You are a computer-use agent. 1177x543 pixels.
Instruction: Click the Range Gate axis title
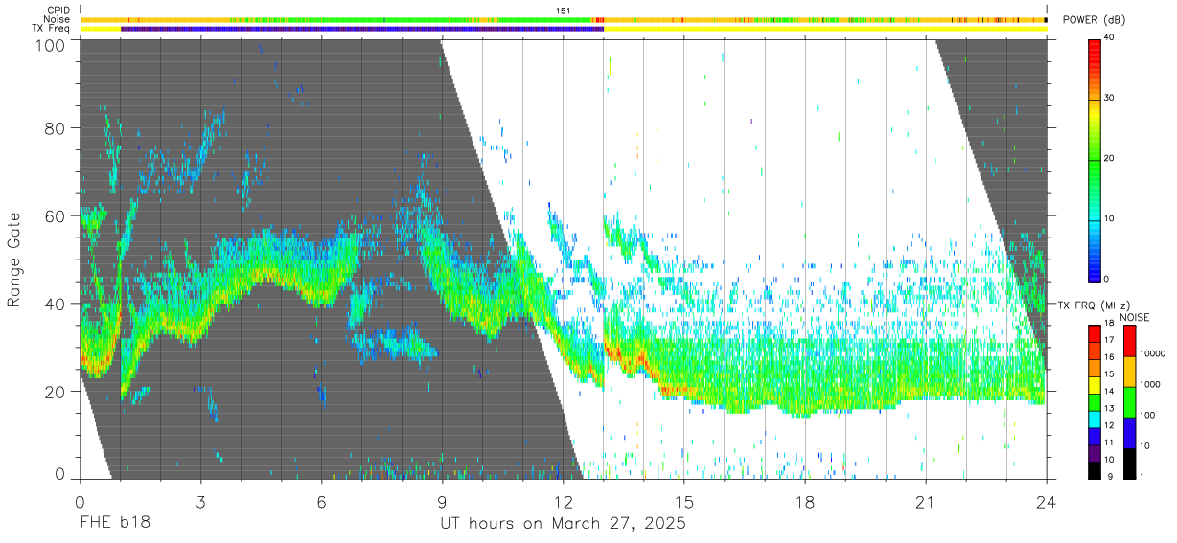coord(14,260)
